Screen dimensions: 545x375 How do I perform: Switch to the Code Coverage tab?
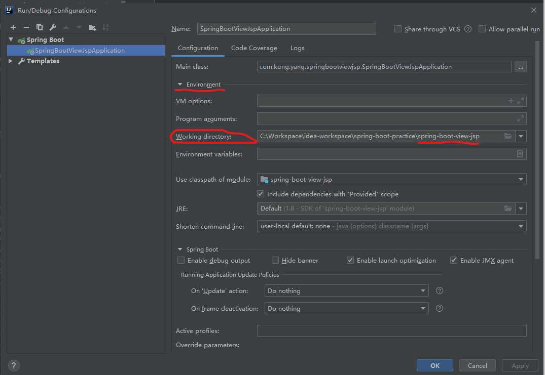tap(254, 48)
